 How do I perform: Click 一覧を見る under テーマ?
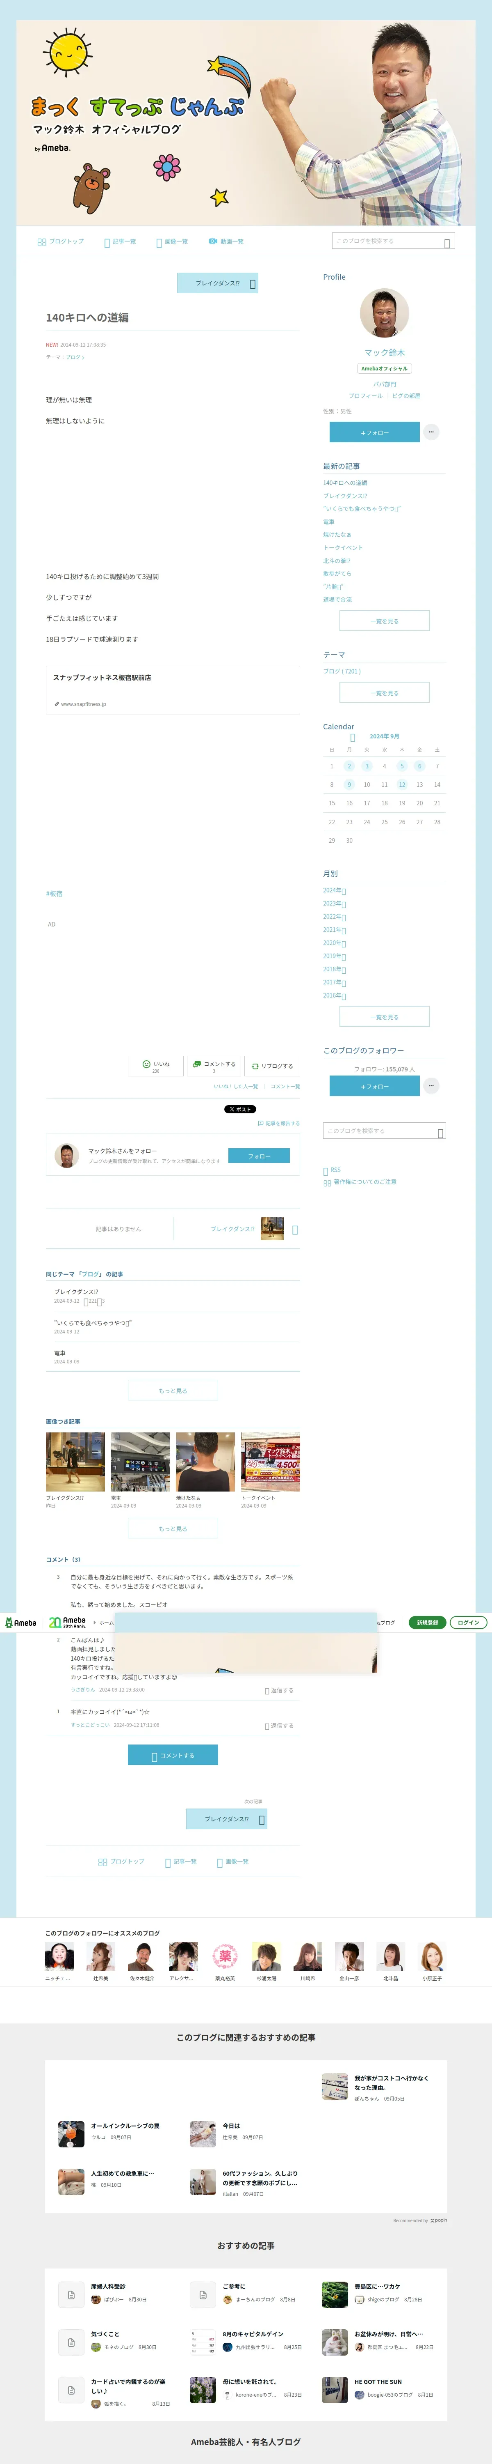384,692
